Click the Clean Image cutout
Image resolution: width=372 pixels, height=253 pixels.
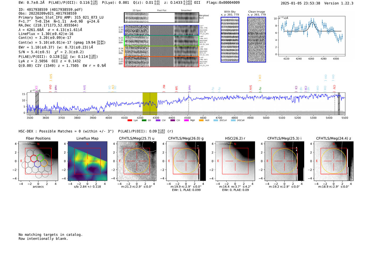tap(257, 40)
